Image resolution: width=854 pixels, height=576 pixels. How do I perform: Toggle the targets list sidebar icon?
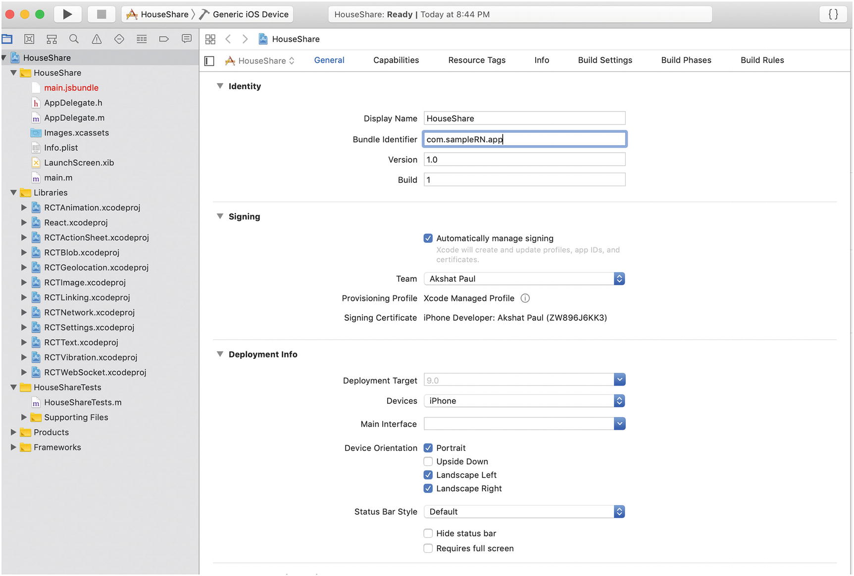(x=209, y=61)
